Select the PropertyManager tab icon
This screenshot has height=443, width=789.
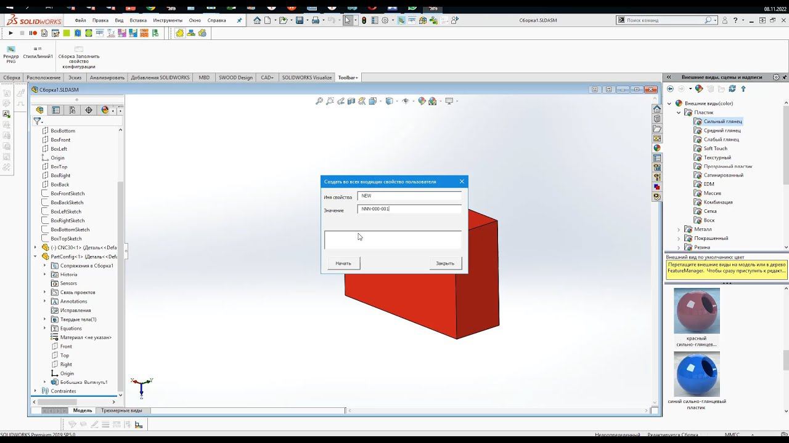pyautogui.click(x=56, y=110)
